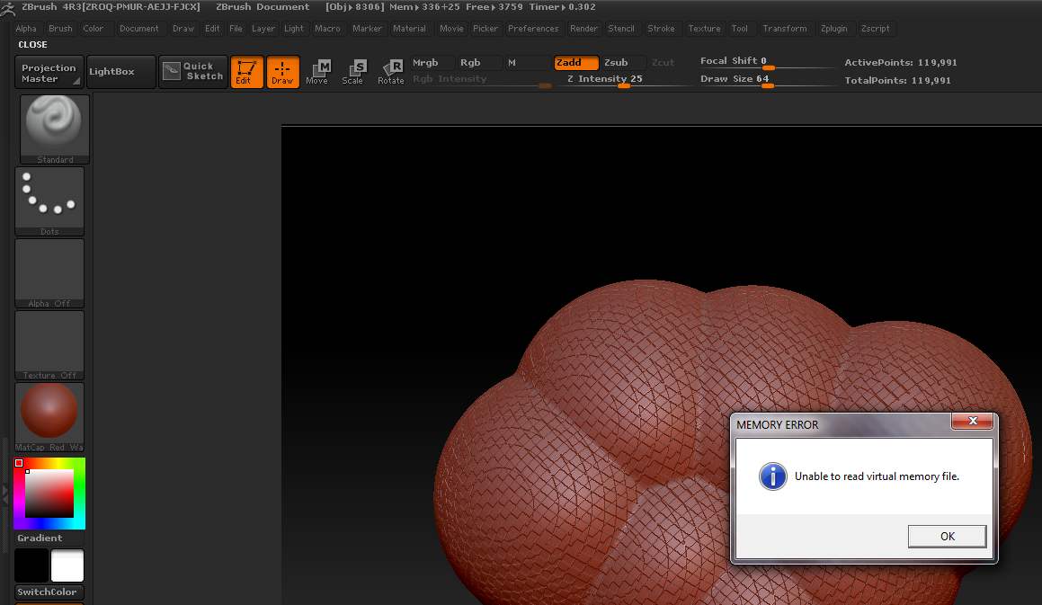Click the info icon in Memory Error dialog
1042x605 pixels.
pyautogui.click(x=773, y=476)
